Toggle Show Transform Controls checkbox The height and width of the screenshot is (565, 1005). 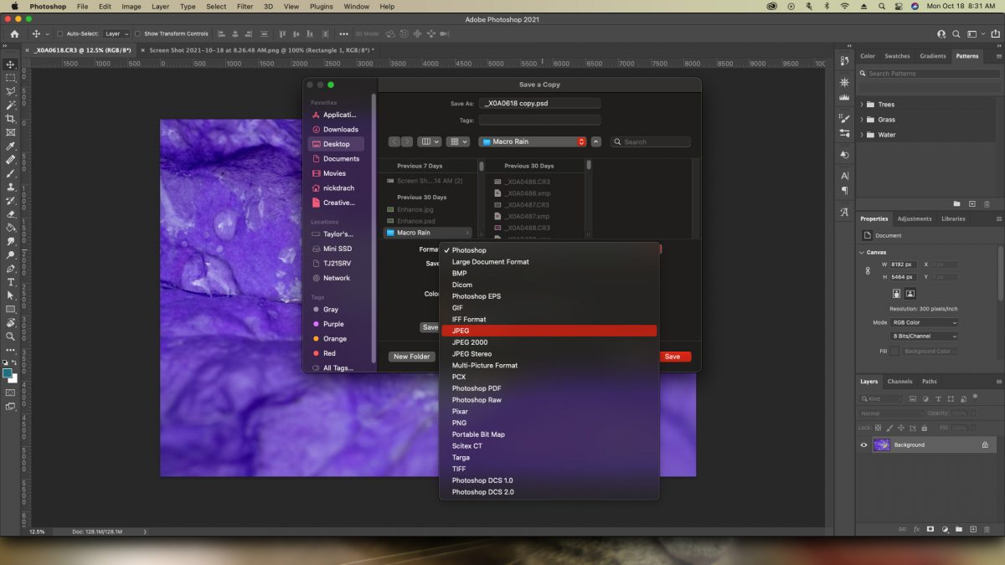(x=139, y=34)
